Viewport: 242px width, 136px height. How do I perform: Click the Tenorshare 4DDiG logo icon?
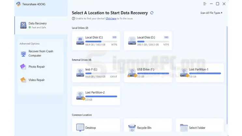pyautogui.click(x=19, y=4)
